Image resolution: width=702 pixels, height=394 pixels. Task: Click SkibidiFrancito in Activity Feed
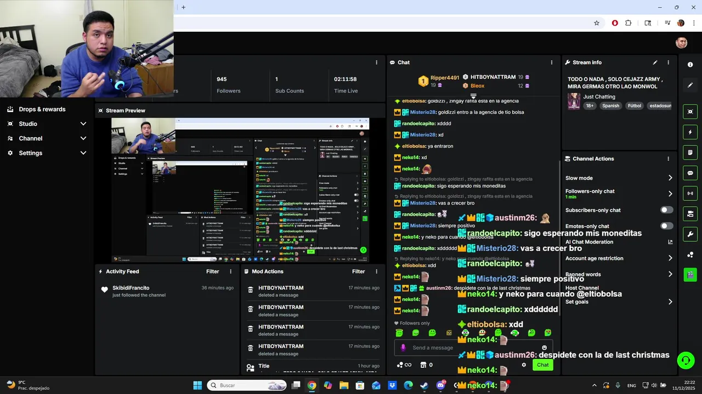coord(131,288)
